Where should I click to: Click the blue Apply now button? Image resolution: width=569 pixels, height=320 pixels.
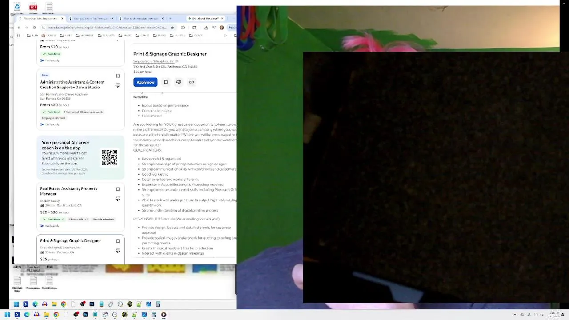pyautogui.click(x=145, y=82)
